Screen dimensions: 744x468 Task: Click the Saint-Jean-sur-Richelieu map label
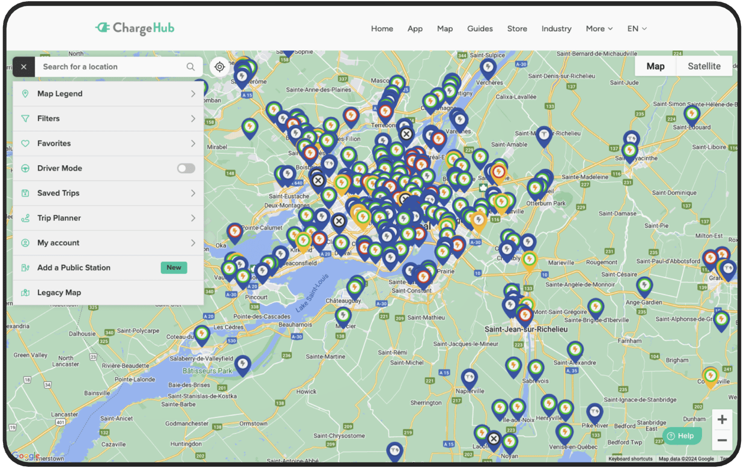(x=526, y=329)
